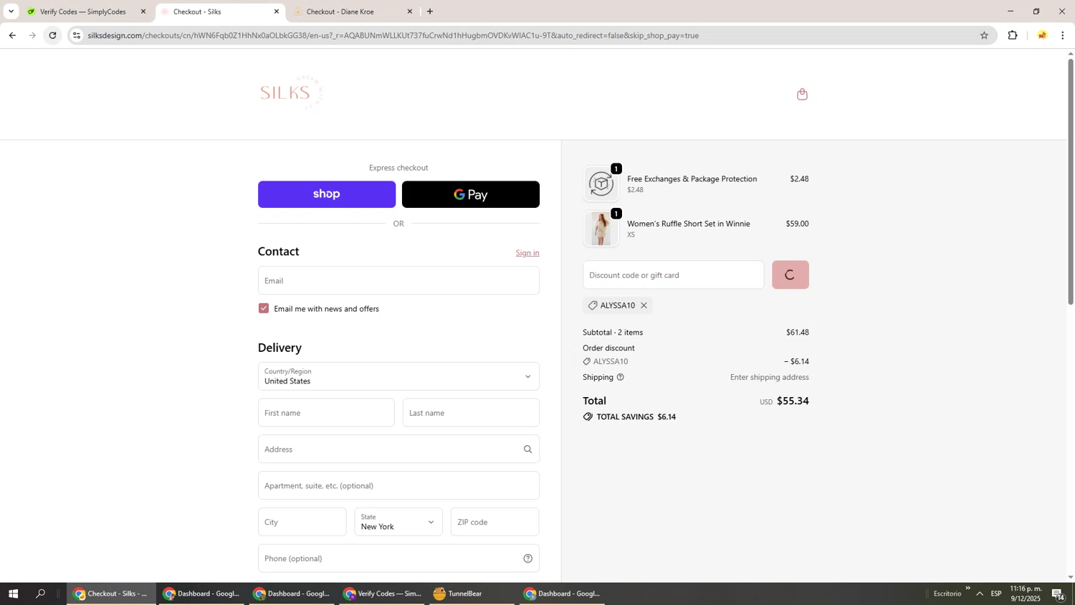Click the SILKS store logo
This screenshot has height=605, width=1075.
tap(291, 92)
